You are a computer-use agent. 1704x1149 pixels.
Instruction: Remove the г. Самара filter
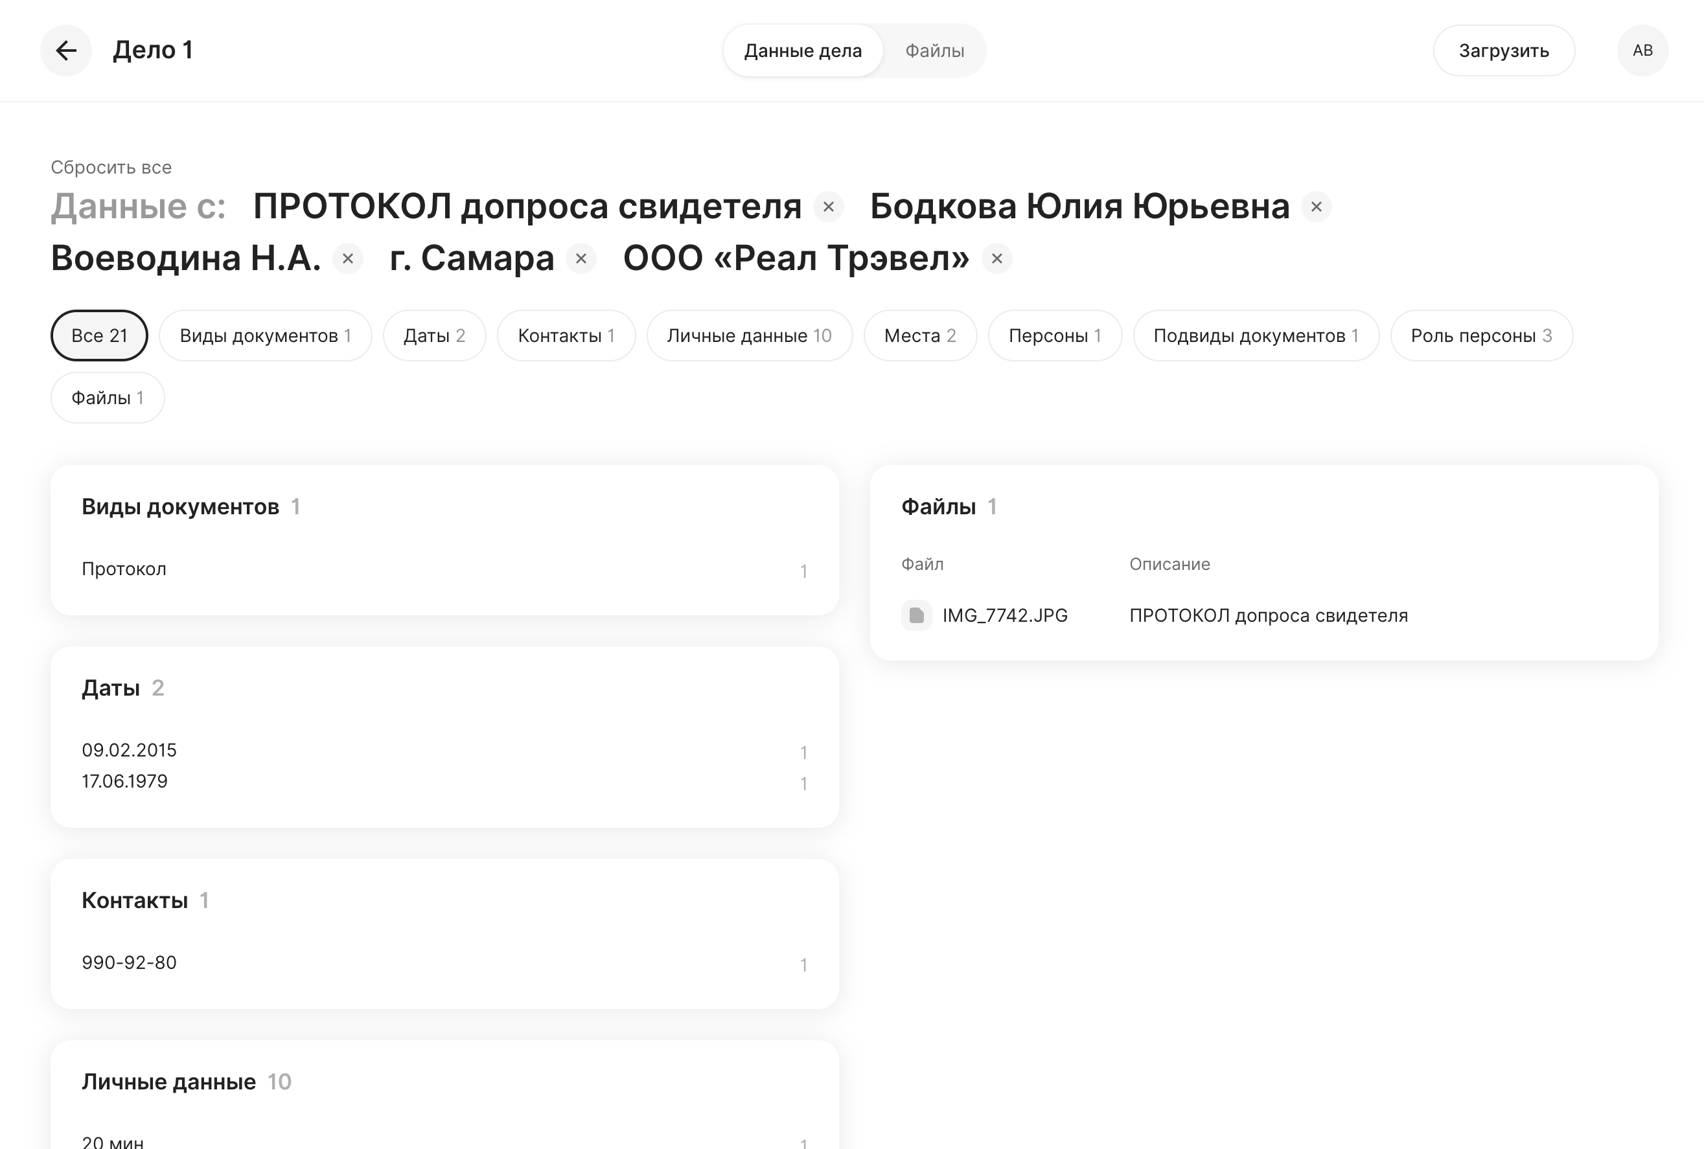pos(581,258)
